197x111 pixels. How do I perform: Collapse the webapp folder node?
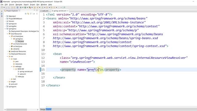[12, 67]
